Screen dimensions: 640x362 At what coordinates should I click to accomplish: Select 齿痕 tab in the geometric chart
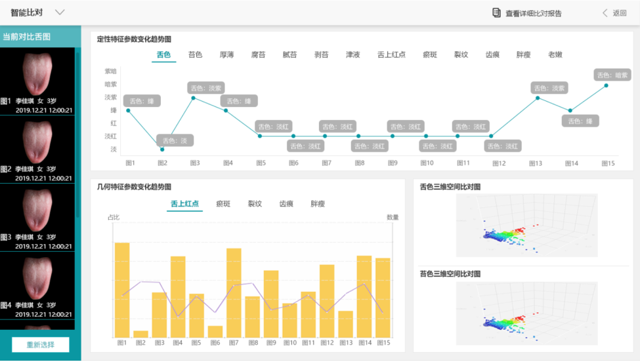tap(286, 204)
